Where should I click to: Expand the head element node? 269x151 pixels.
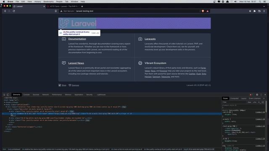pos(5,102)
